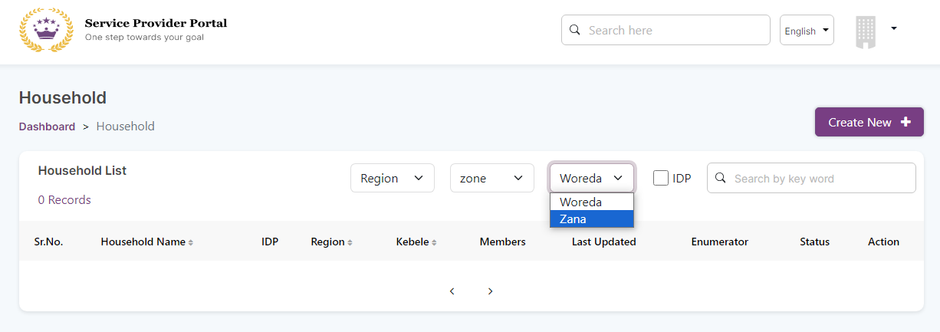This screenshot has height=332, width=940.
Task: Sort by Household Name column arrows
Action: [x=191, y=242]
